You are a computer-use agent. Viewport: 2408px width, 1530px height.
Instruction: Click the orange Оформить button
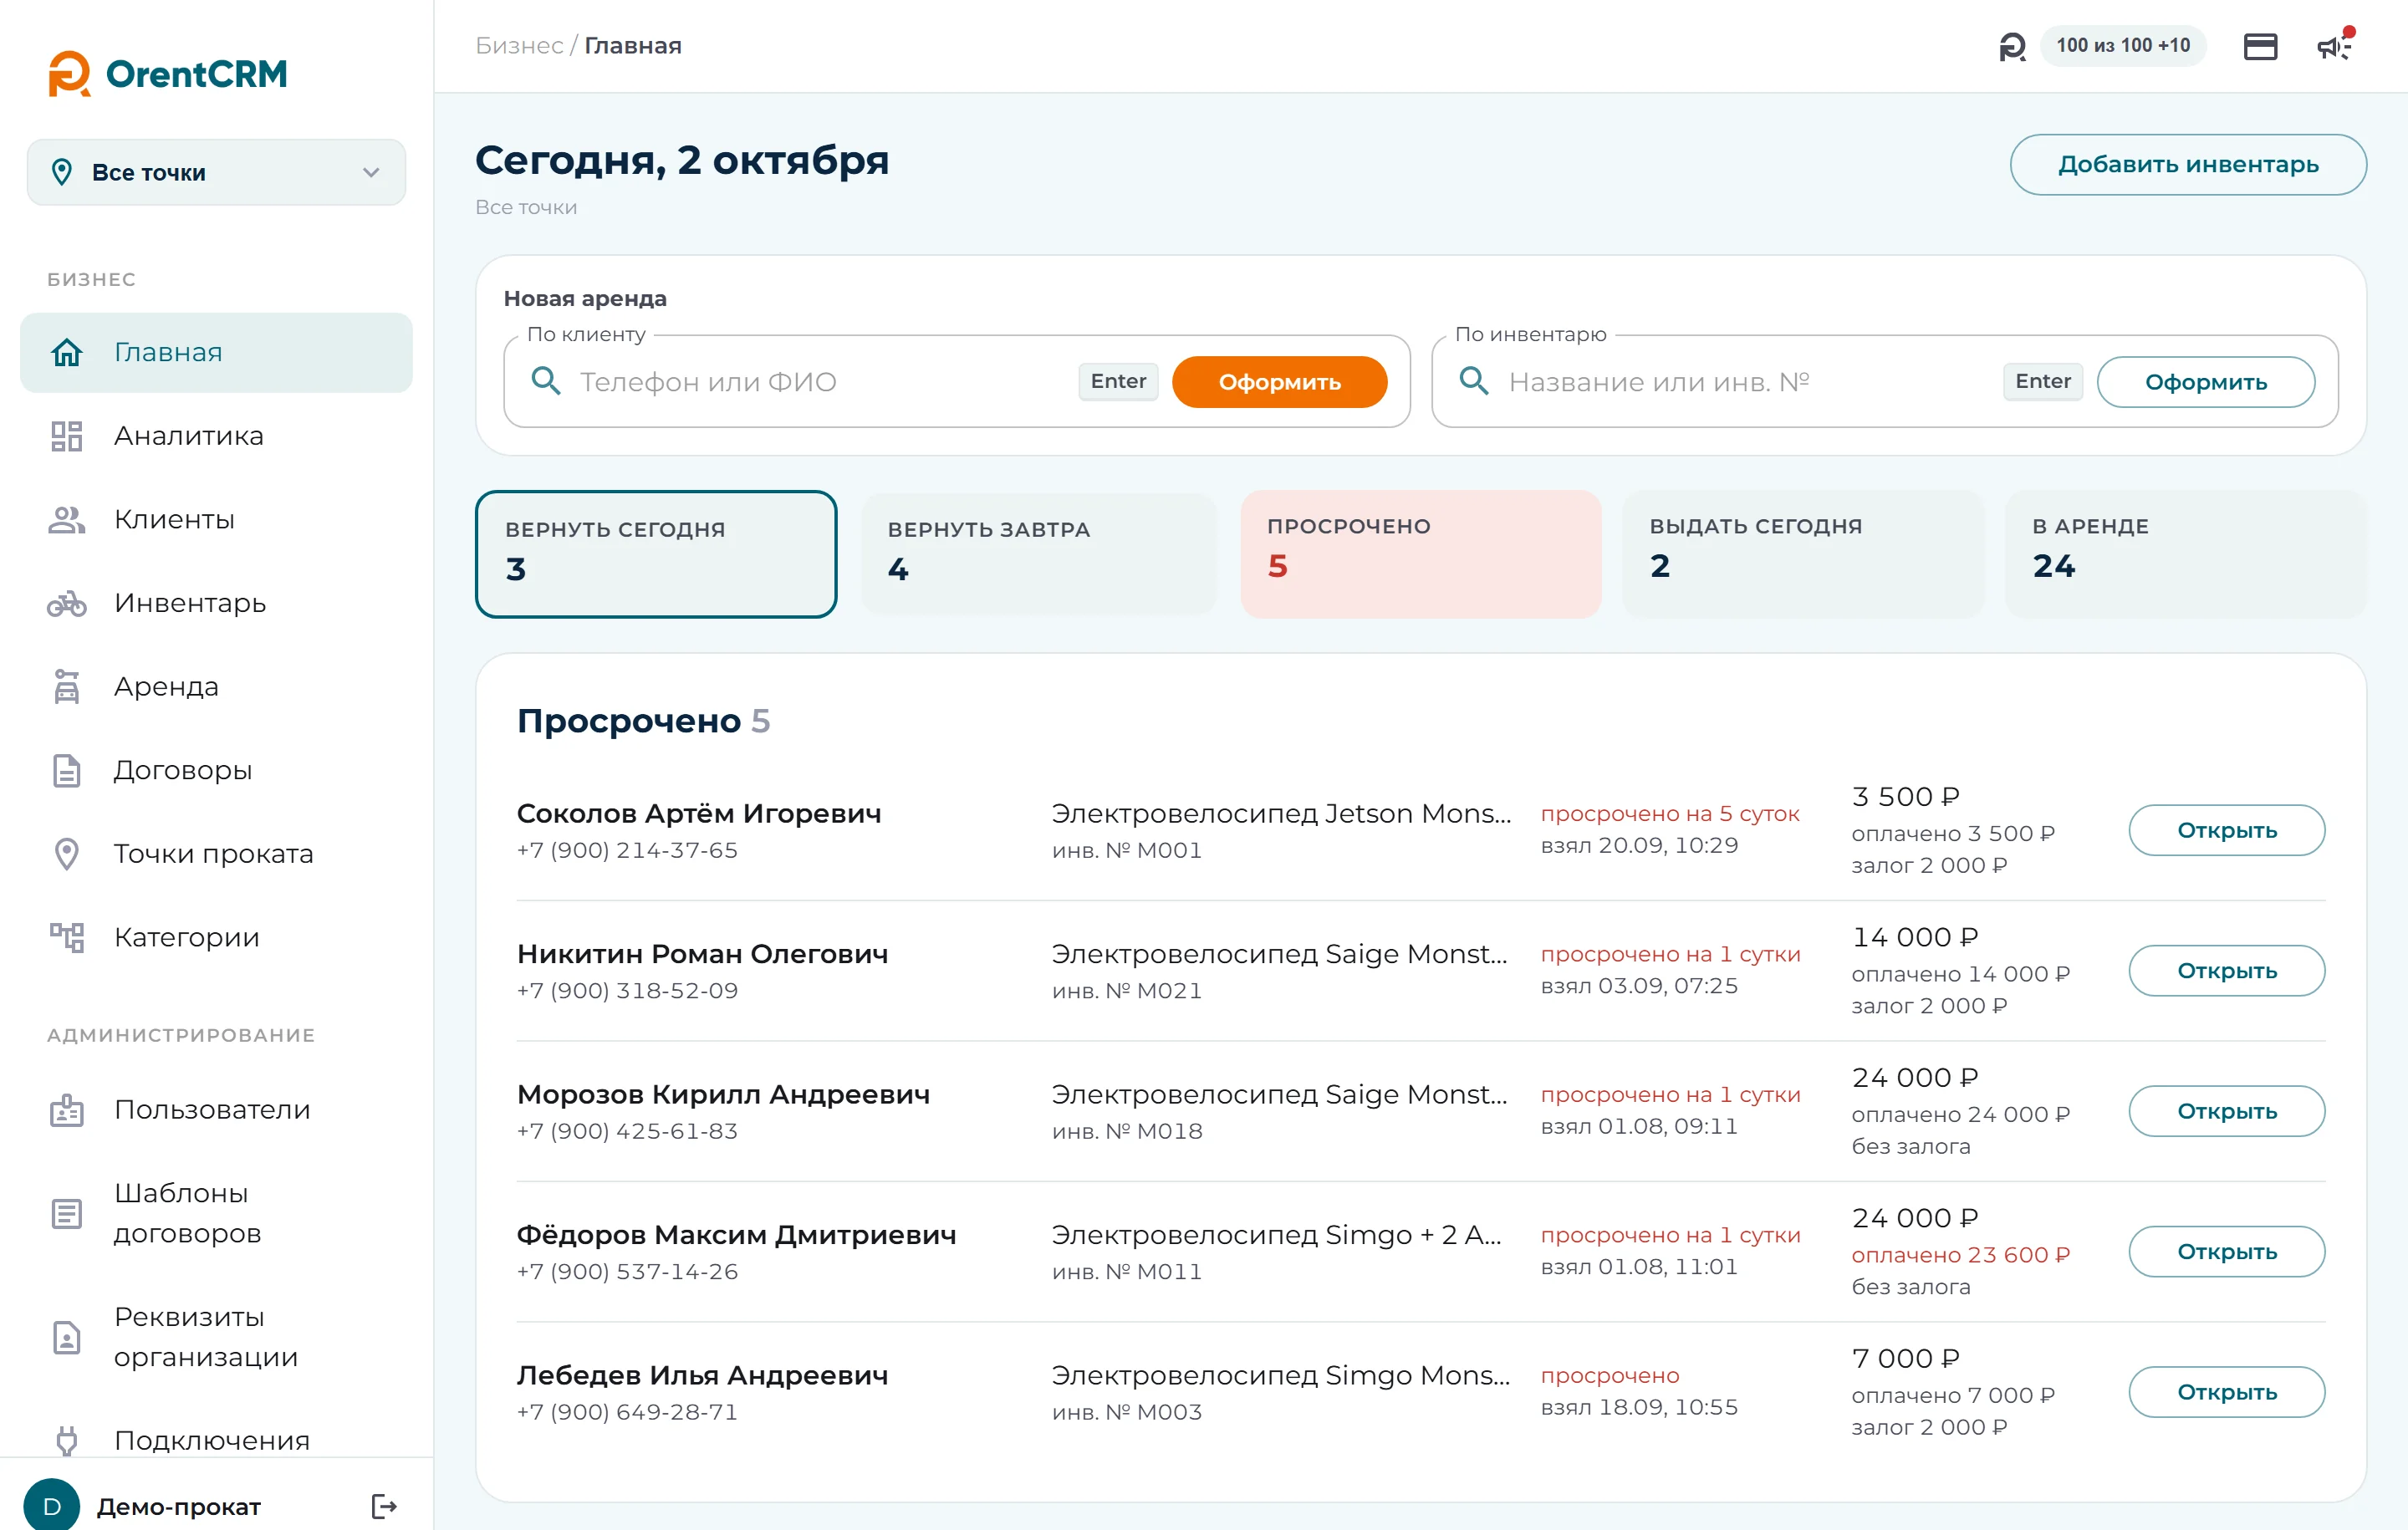tap(1279, 382)
